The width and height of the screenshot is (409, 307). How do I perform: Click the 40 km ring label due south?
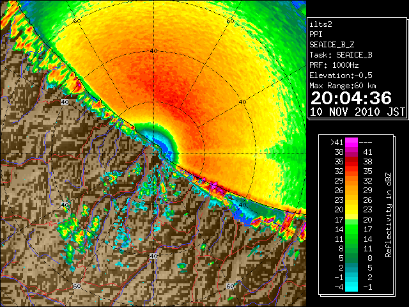click(x=153, y=256)
